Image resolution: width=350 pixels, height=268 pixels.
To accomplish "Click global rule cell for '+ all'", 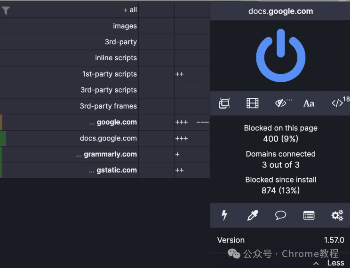I will [x=156, y=10].
